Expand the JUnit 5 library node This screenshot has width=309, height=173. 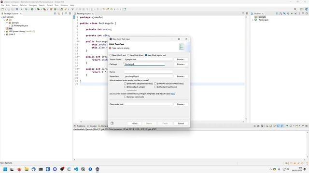click(4, 34)
